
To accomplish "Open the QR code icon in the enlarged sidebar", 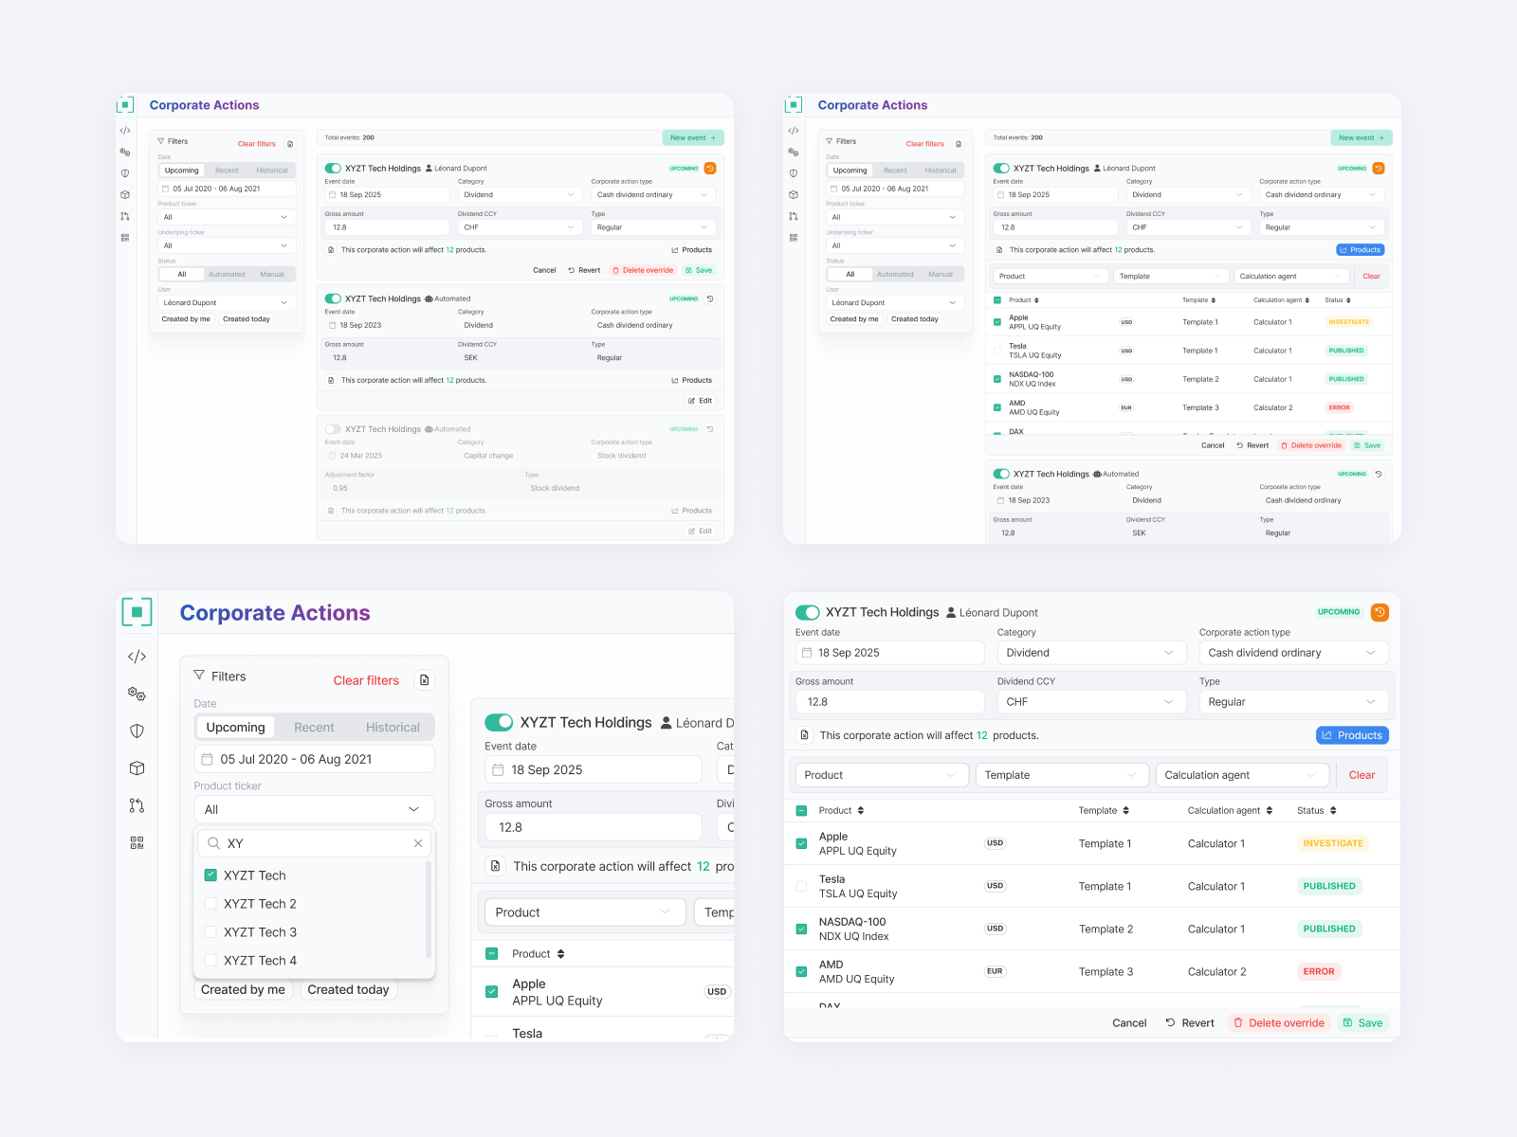I will click(x=137, y=842).
